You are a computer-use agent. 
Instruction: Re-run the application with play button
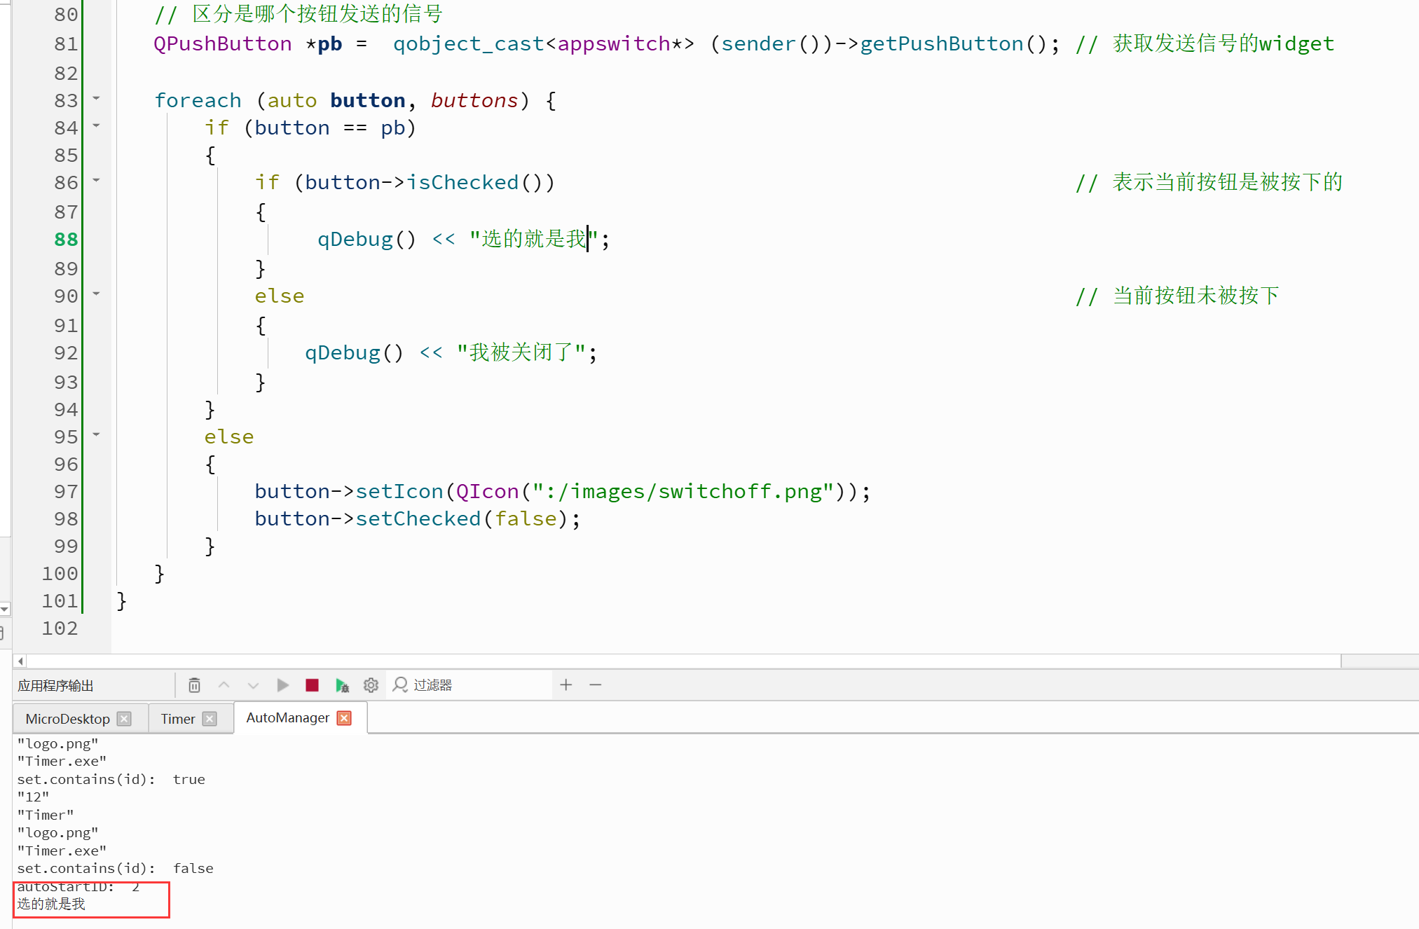click(x=282, y=684)
